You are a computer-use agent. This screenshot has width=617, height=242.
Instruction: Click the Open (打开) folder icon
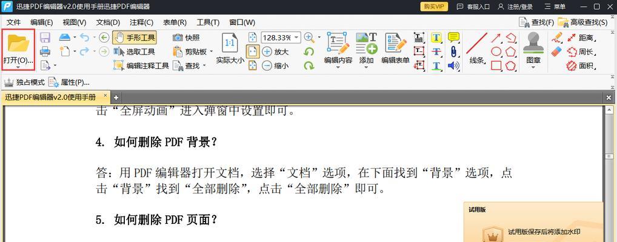[18, 43]
